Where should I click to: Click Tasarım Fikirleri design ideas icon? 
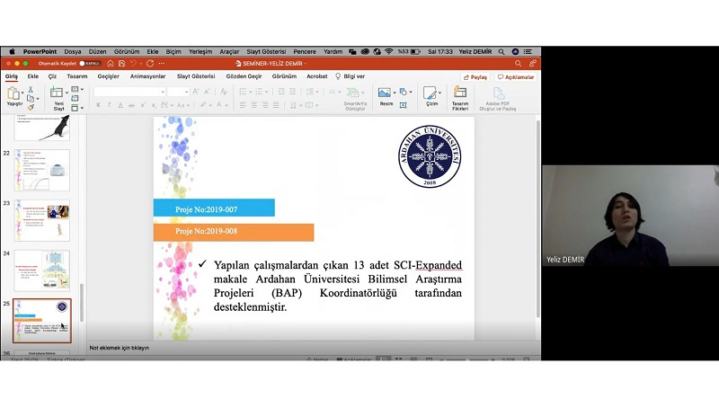[460, 93]
